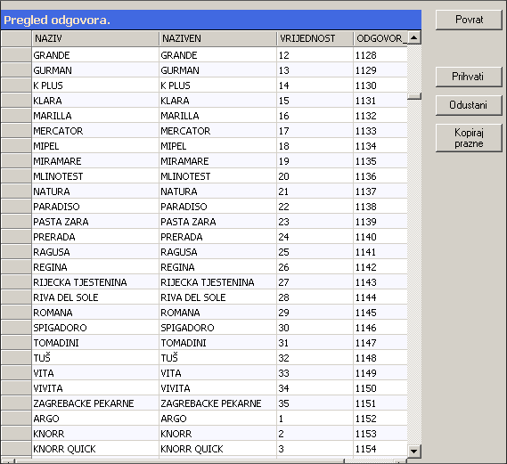
Task: Click the Povrat button
Action: click(x=469, y=20)
